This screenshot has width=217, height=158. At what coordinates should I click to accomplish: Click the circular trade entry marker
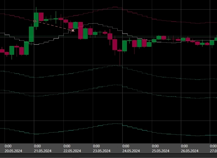point(35,21)
